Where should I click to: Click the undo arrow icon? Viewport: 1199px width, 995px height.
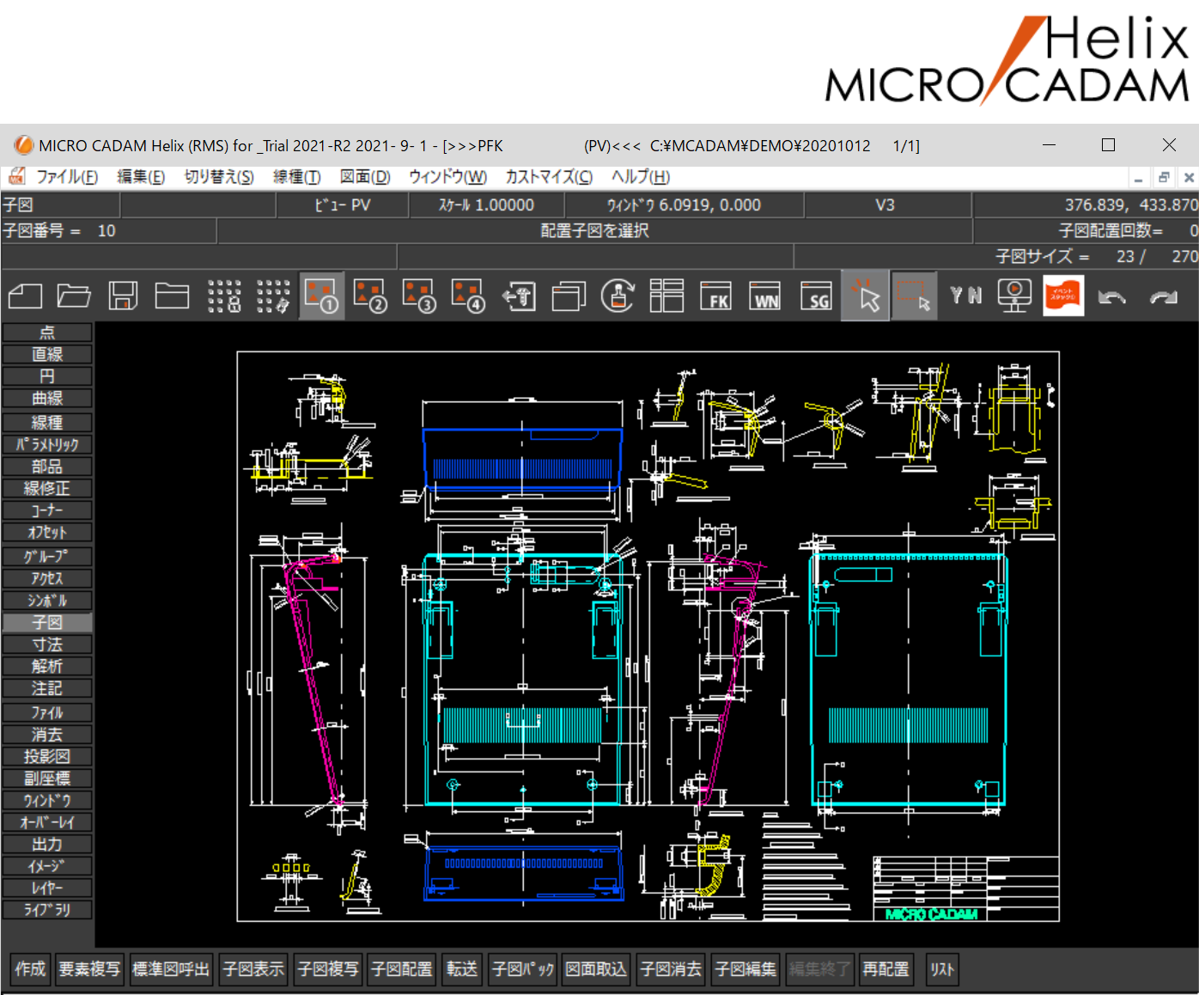1112,297
